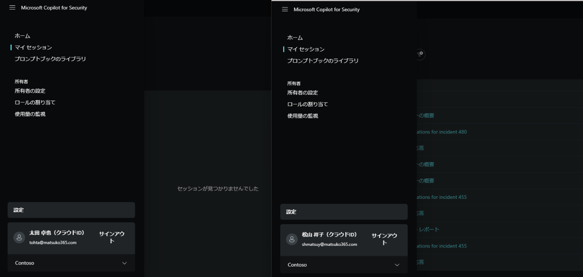
Task: Open the hamburger menu in the right (松山) window
Action: (285, 9)
